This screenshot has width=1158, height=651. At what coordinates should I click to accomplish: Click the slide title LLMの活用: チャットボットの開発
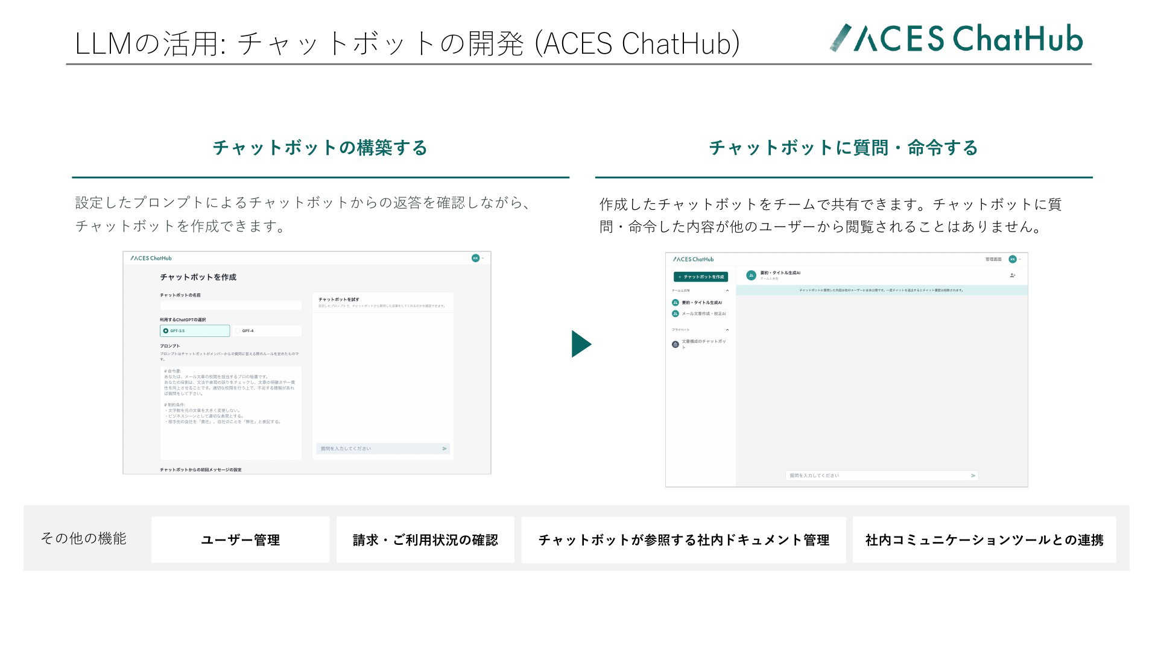tap(407, 43)
